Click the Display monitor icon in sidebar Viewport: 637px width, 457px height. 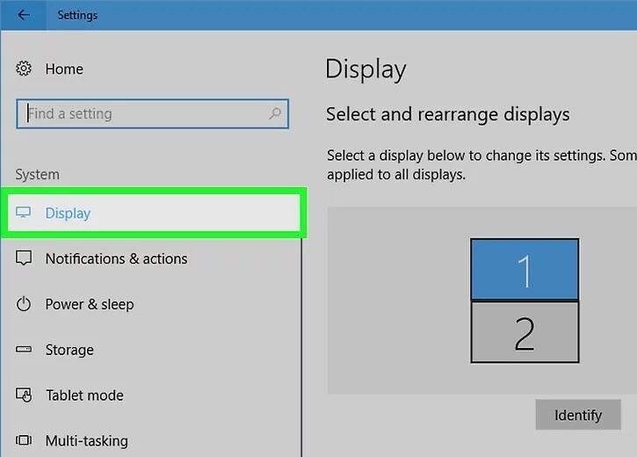(24, 213)
